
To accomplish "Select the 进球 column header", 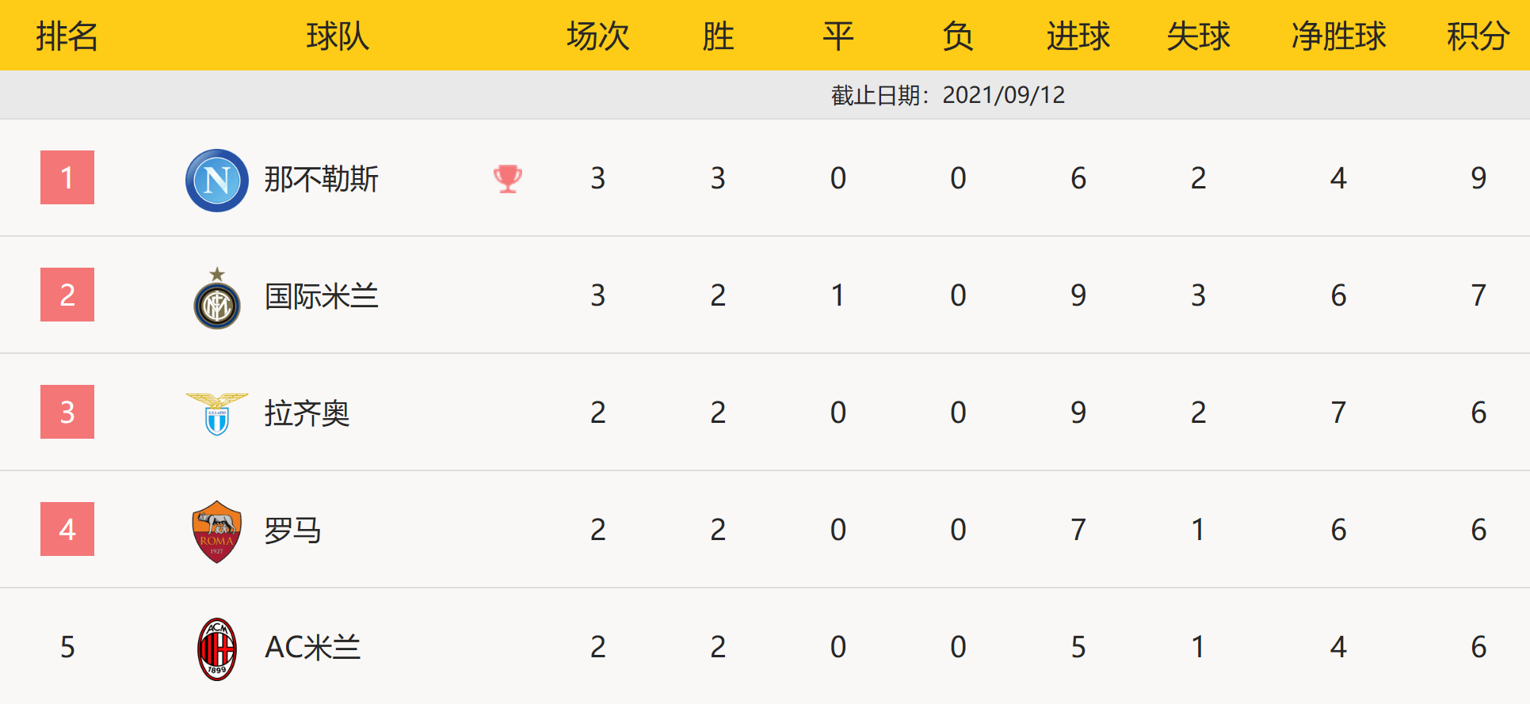I will [x=1078, y=36].
